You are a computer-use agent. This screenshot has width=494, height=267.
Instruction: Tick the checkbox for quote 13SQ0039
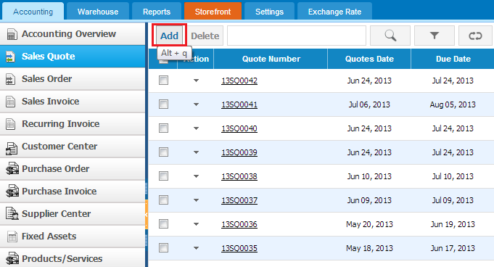point(163,152)
